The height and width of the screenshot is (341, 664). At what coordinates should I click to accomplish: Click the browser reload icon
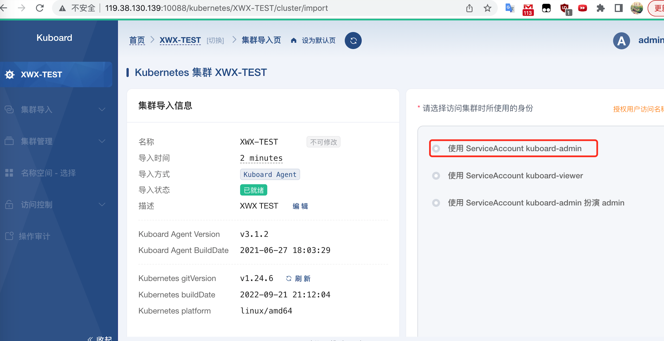40,8
